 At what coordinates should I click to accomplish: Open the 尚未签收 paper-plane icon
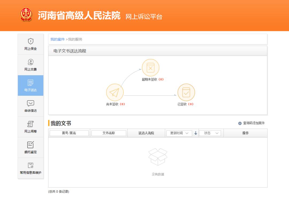click(115, 92)
